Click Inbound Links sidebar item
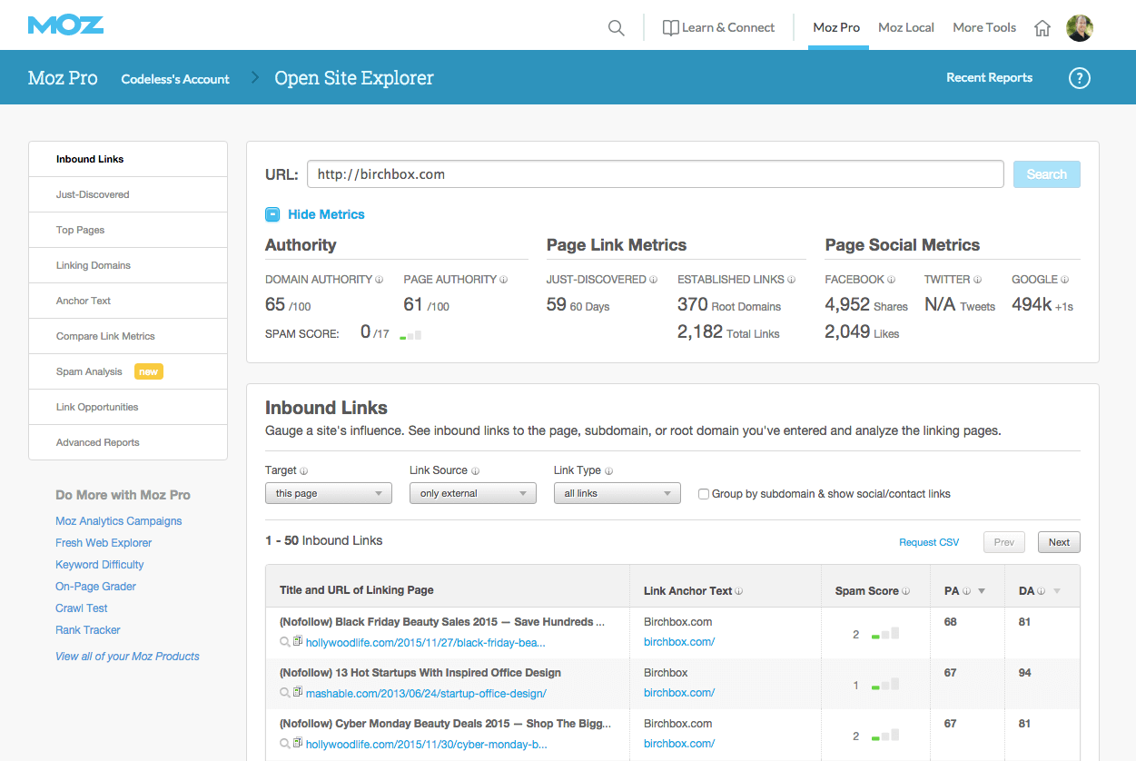 [x=128, y=159]
